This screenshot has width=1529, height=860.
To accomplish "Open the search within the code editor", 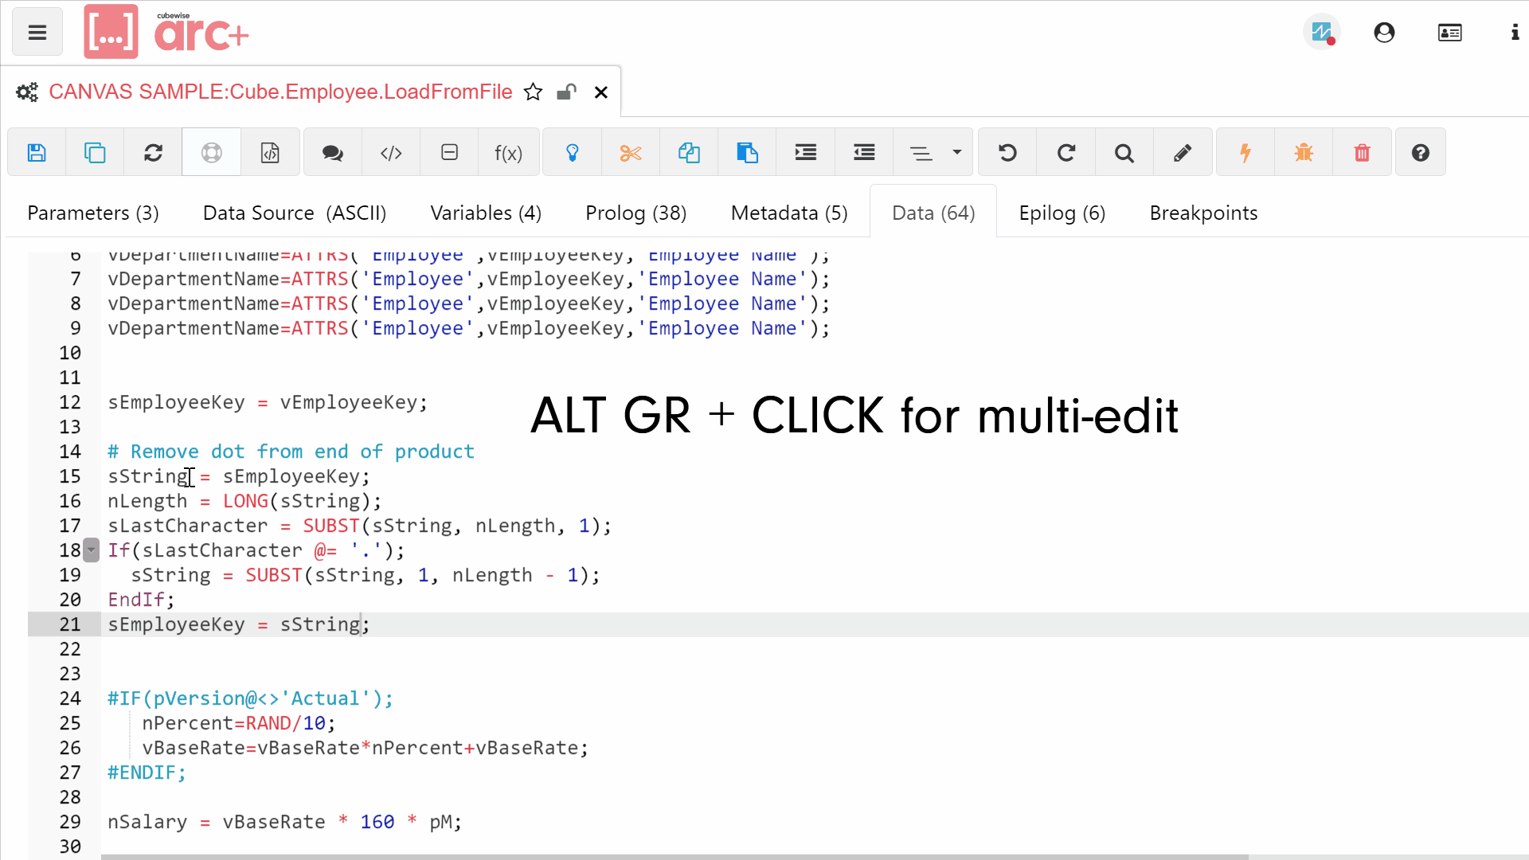I will pyautogui.click(x=1123, y=152).
